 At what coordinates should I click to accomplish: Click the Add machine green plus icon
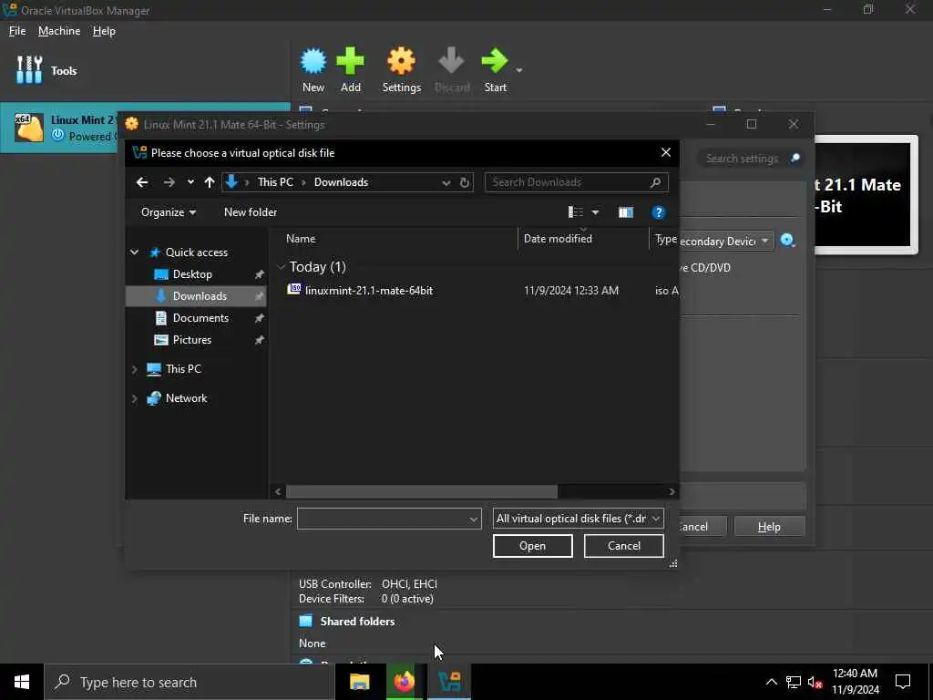tap(351, 61)
